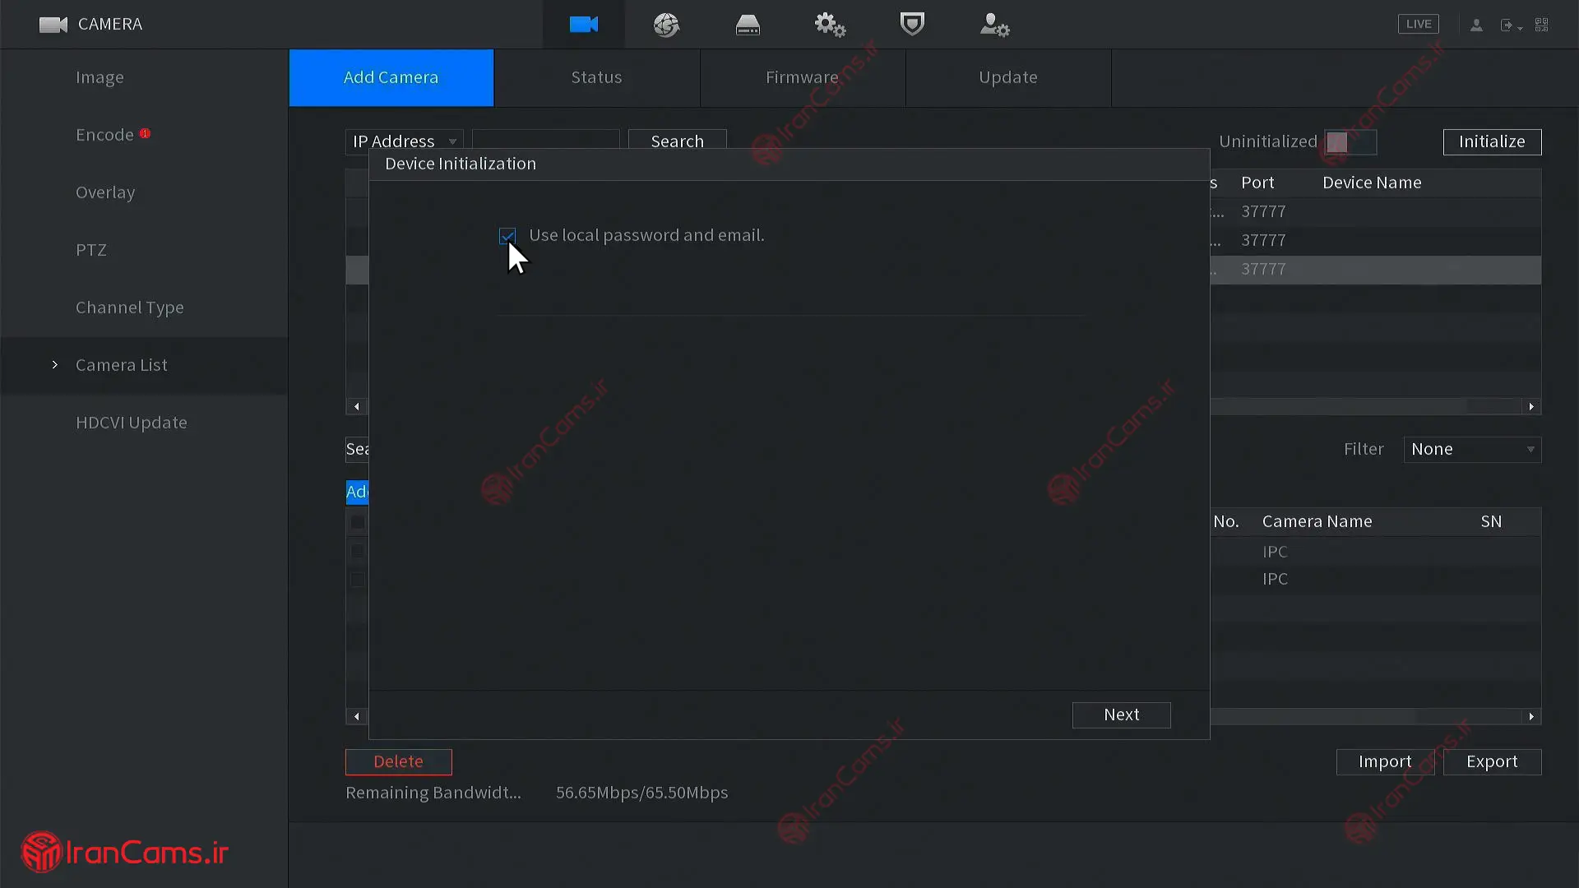Open Overlay in the sidebar
The width and height of the screenshot is (1579, 888).
pos(105,192)
